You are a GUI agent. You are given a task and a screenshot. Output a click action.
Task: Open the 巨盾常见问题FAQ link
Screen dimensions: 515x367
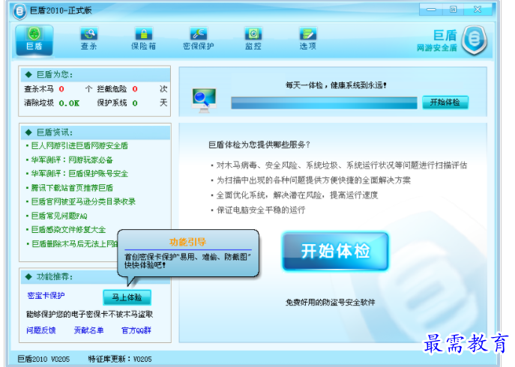pyautogui.click(x=59, y=216)
